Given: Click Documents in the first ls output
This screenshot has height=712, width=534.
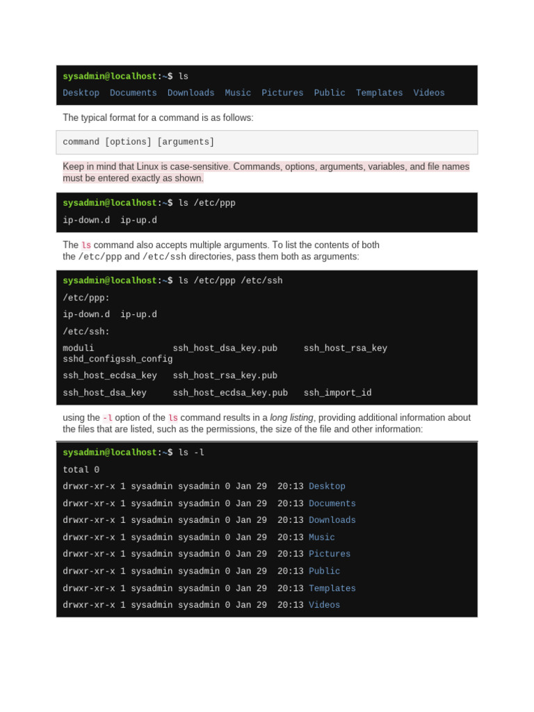Looking at the screenshot, I should 133,93.
